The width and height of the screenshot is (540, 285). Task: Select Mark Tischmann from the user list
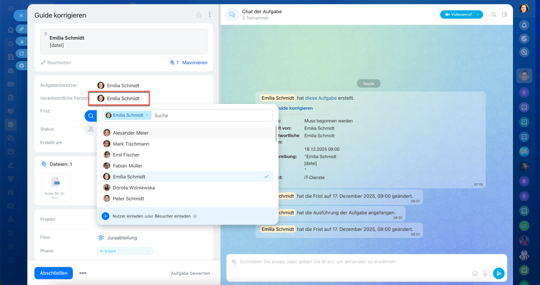187,144
